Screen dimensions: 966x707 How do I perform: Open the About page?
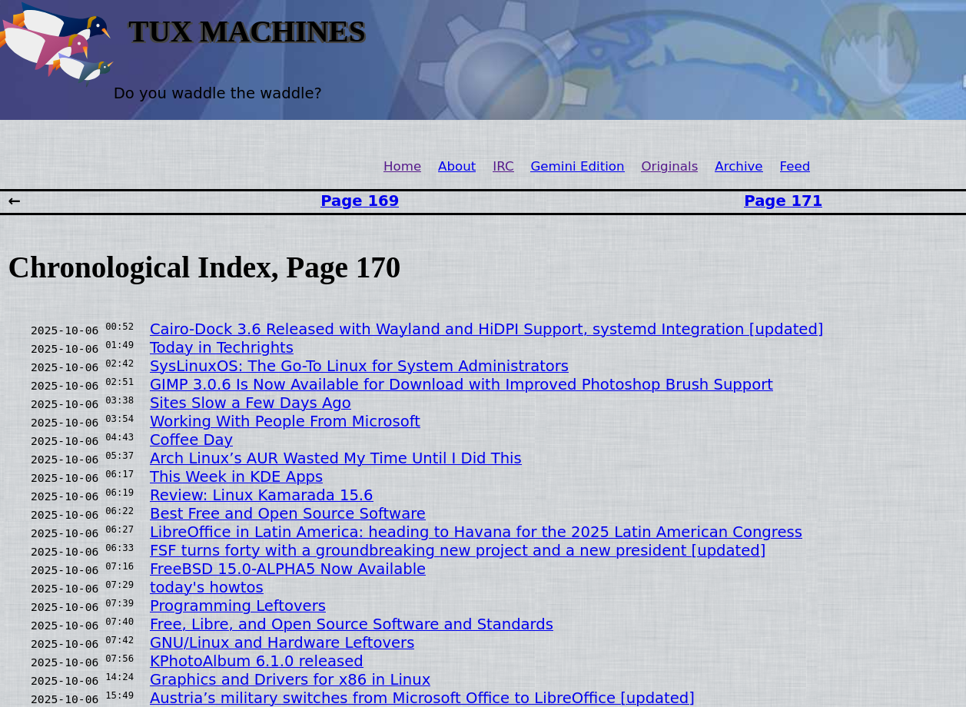(456, 166)
